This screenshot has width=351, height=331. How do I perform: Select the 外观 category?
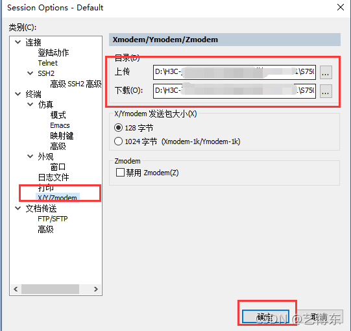point(45,156)
